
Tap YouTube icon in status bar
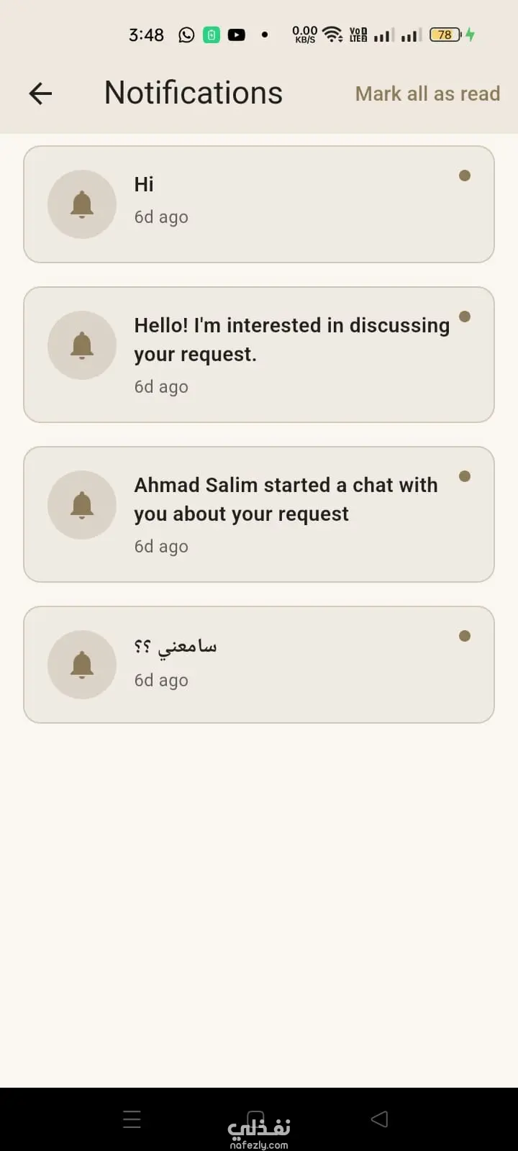click(236, 35)
